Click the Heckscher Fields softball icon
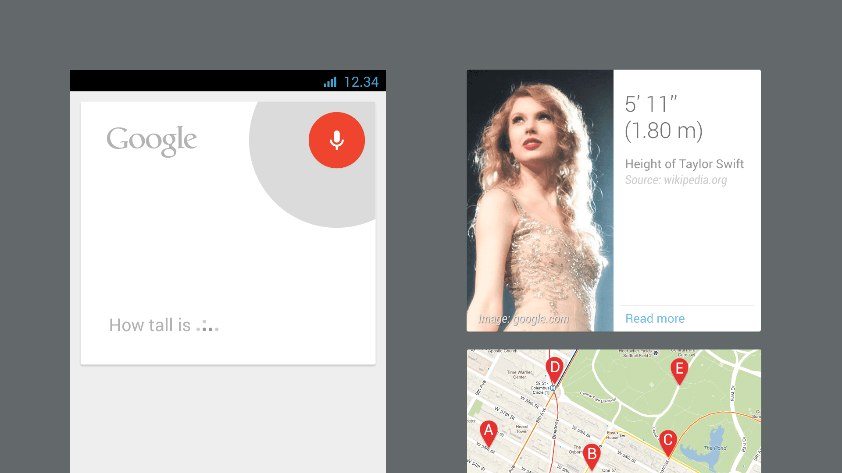 (x=656, y=353)
